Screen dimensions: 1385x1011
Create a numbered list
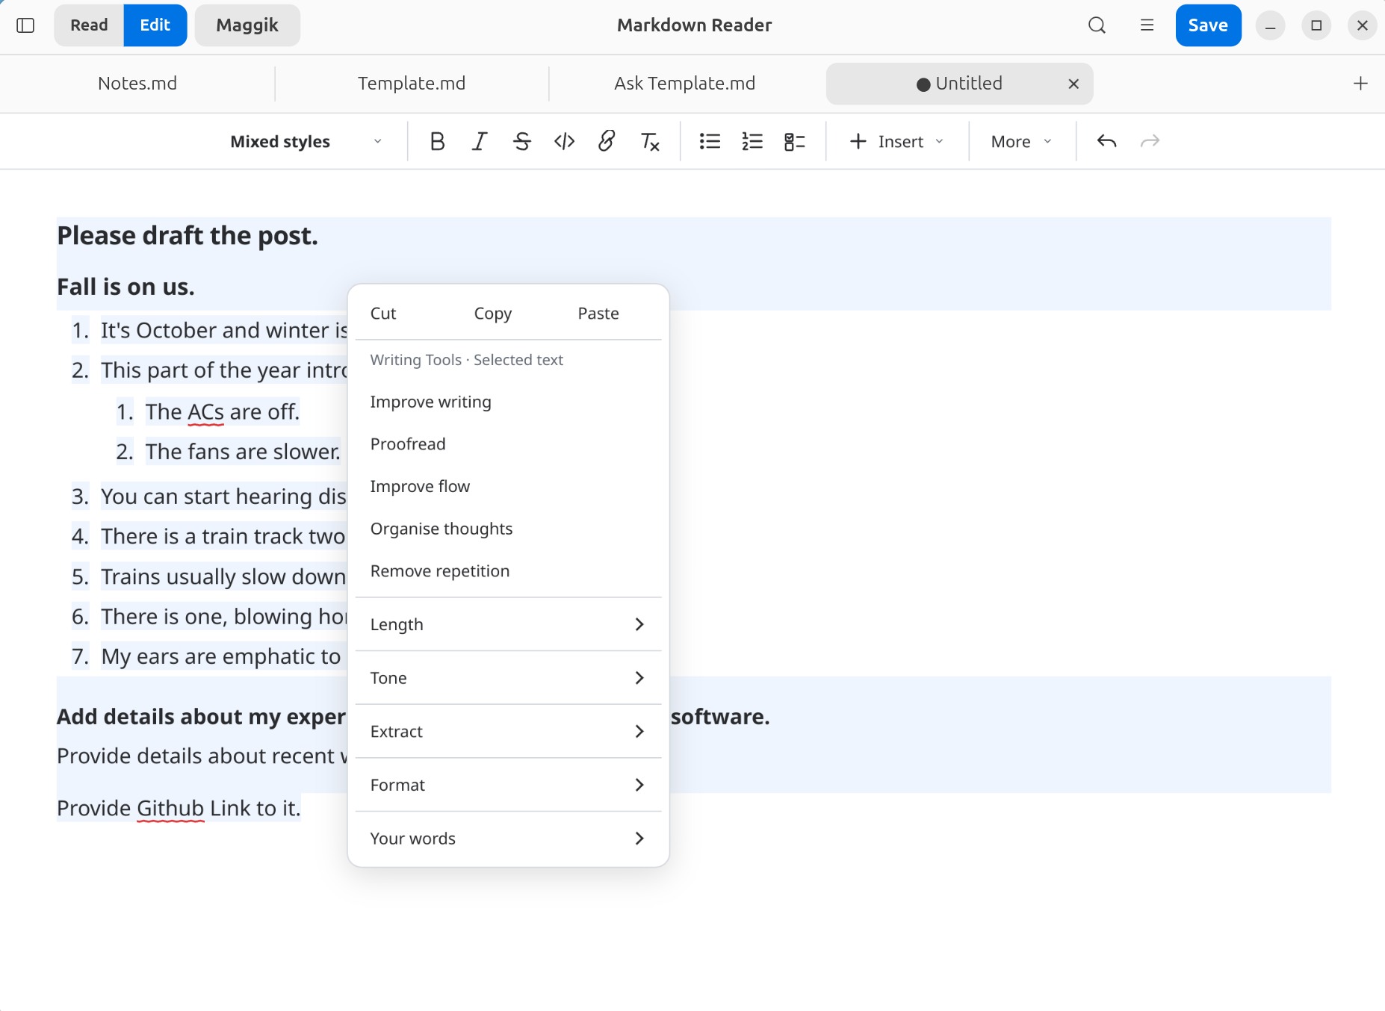752,141
